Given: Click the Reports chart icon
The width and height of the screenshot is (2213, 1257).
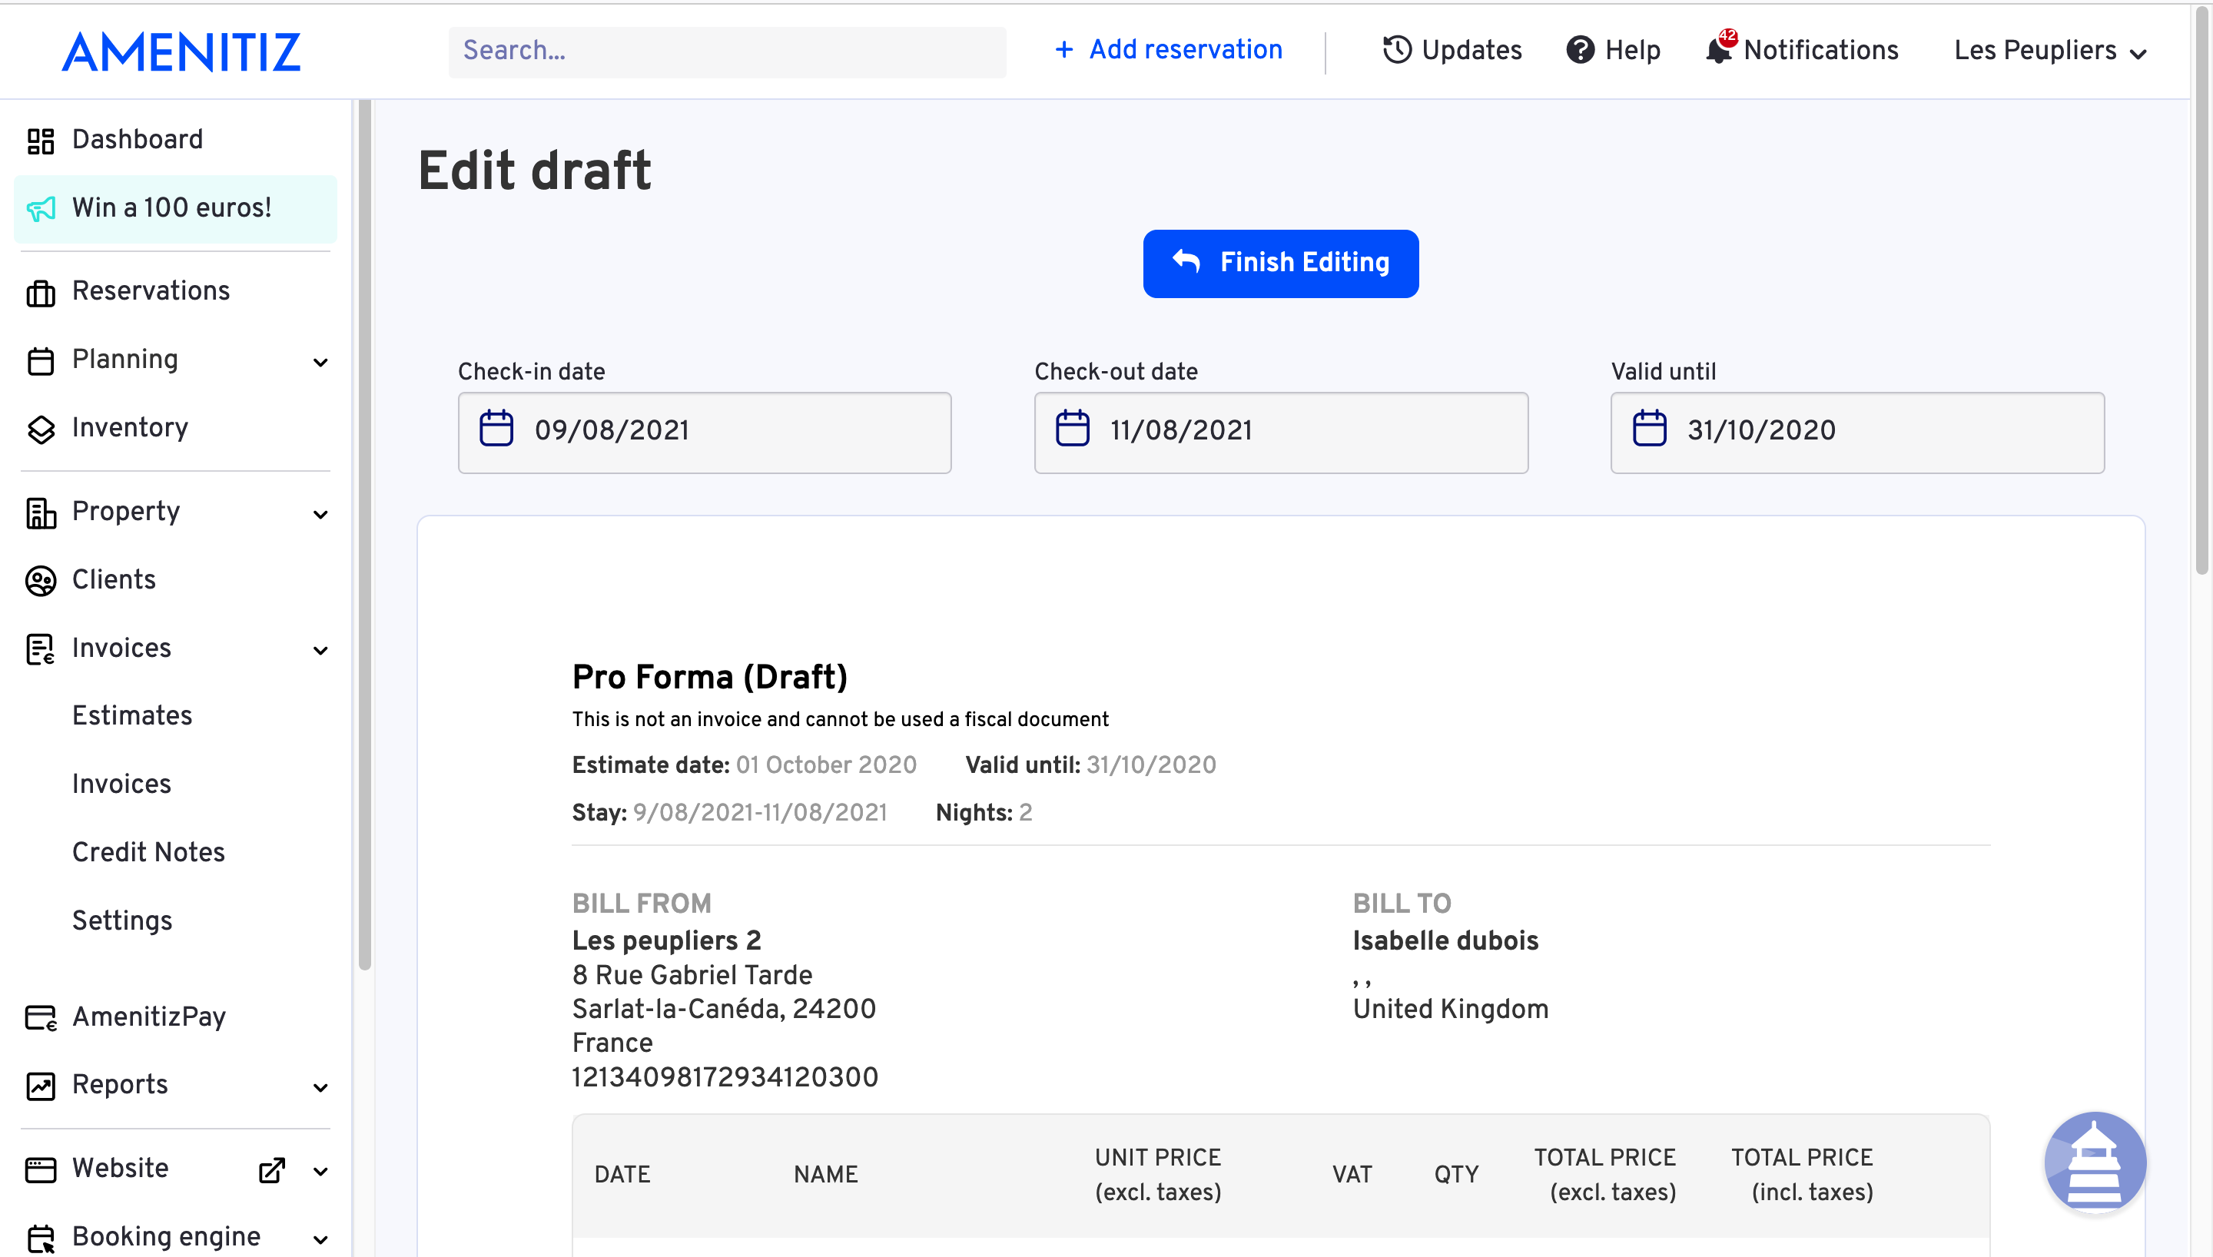Looking at the screenshot, I should coord(41,1086).
